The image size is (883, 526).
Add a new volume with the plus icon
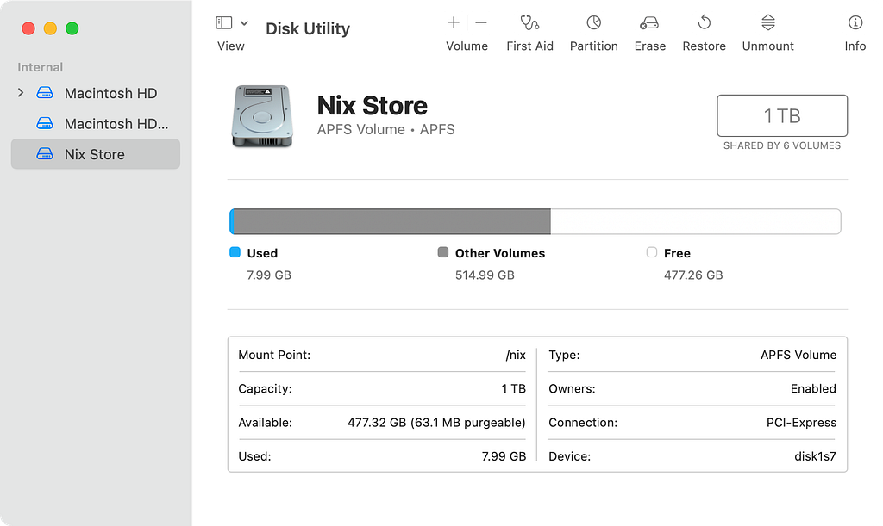click(454, 22)
